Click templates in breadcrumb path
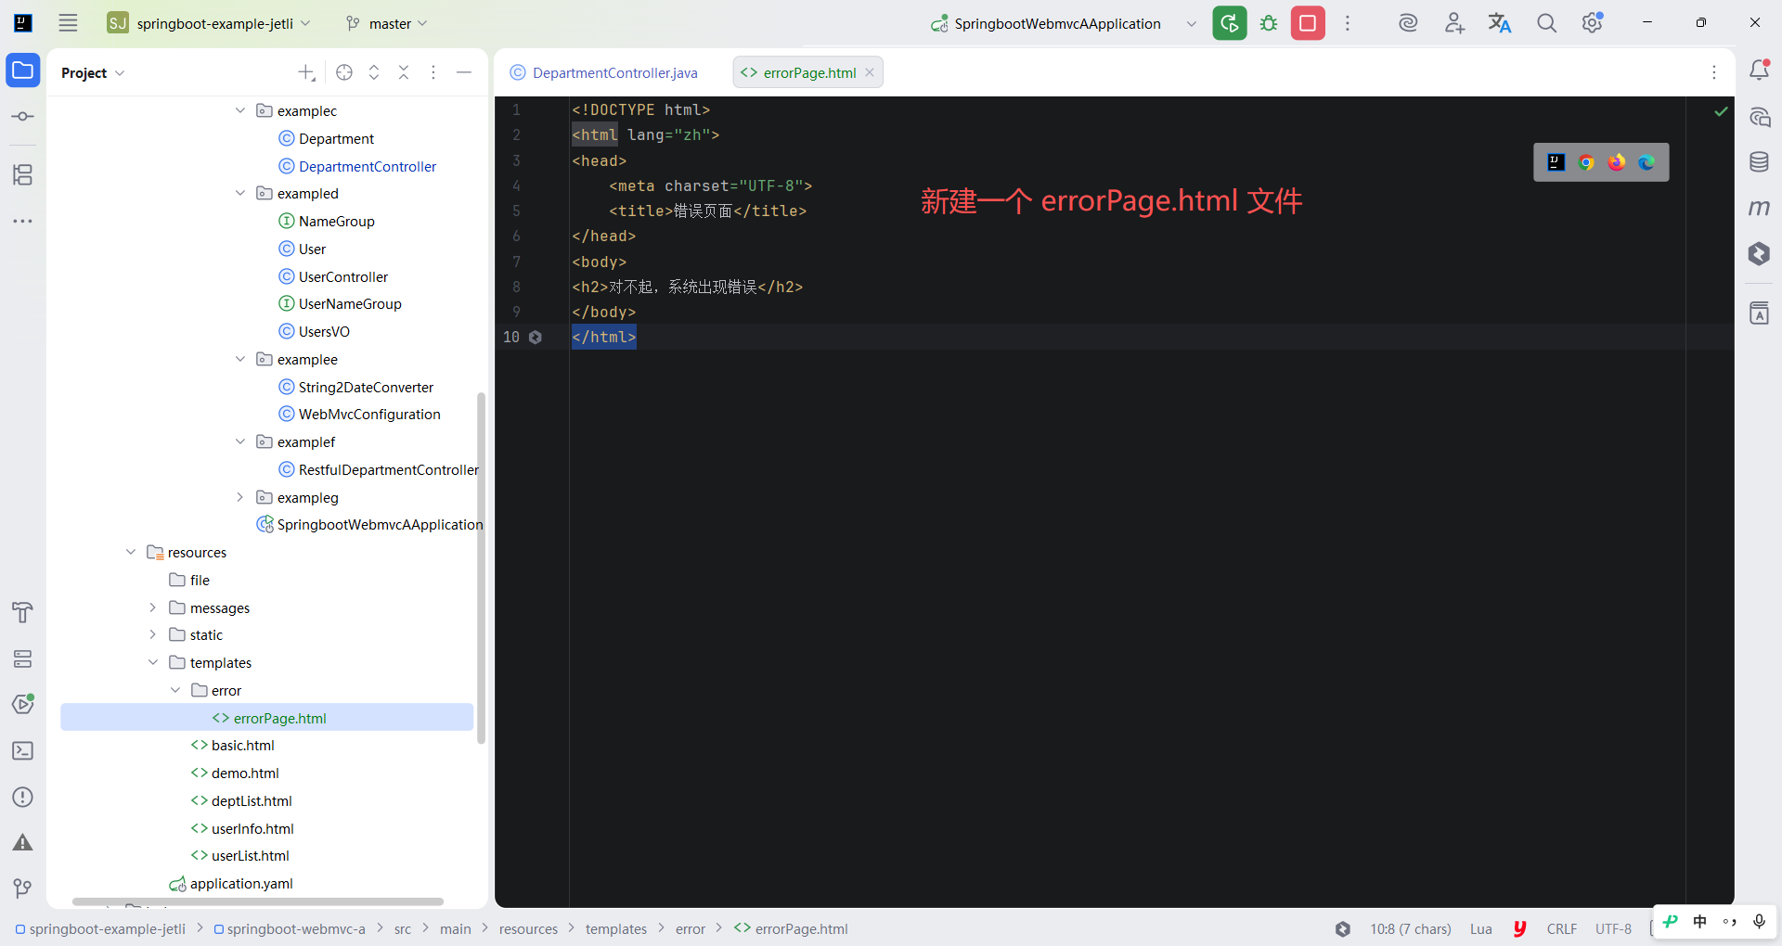1782x946 pixels. click(616, 928)
